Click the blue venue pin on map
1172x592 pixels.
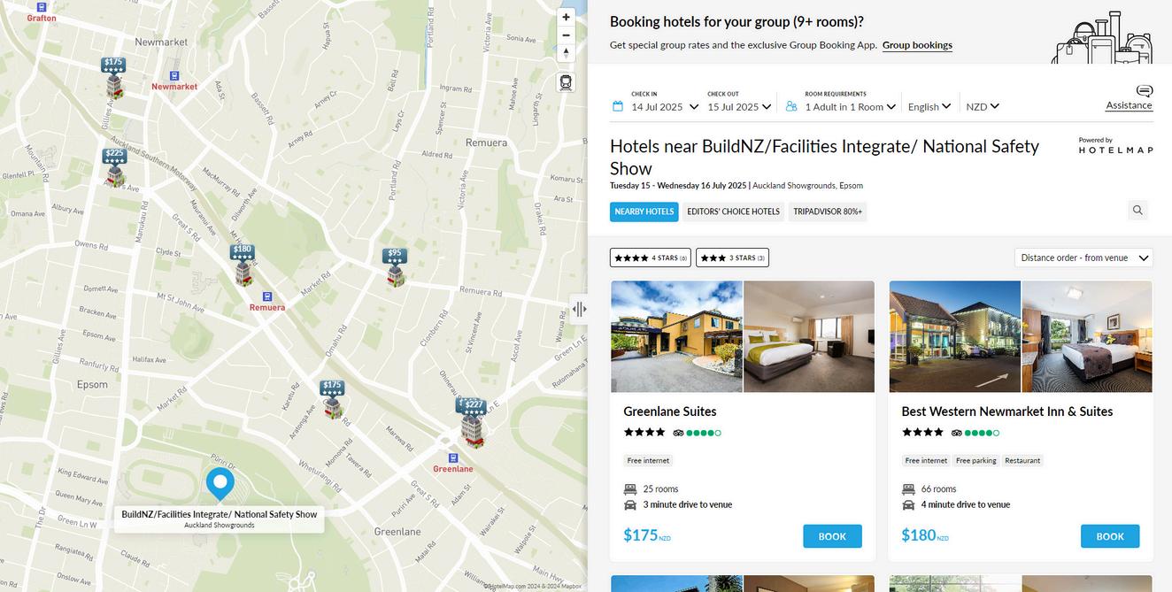click(220, 485)
